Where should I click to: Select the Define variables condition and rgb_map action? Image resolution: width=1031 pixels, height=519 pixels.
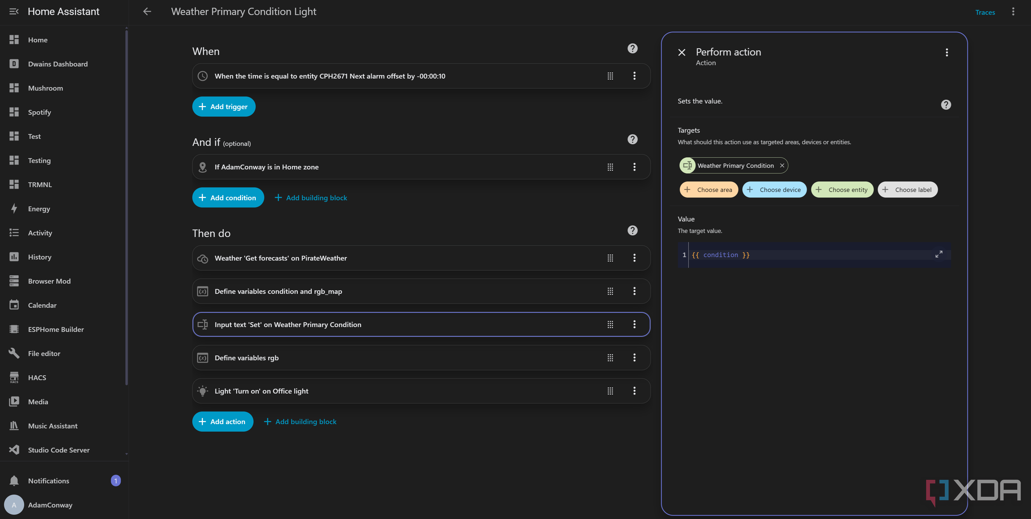tap(421, 291)
